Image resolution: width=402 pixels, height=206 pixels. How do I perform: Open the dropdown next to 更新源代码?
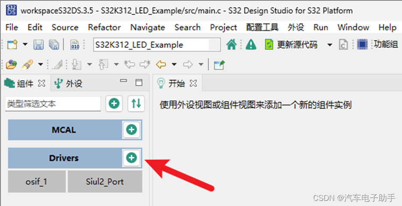pyautogui.click(x=330, y=45)
